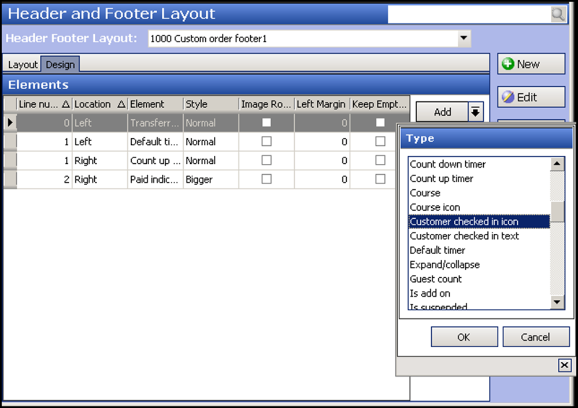The width and height of the screenshot is (578, 408).
Task: Select Default timer in Type list
Action: click(x=479, y=251)
